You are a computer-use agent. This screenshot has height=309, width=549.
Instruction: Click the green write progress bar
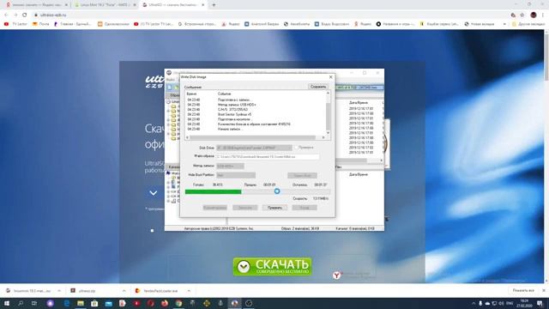257,191
